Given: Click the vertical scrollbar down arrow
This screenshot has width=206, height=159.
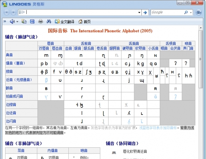Looking at the screenshot, I should (x=201, y=157).
